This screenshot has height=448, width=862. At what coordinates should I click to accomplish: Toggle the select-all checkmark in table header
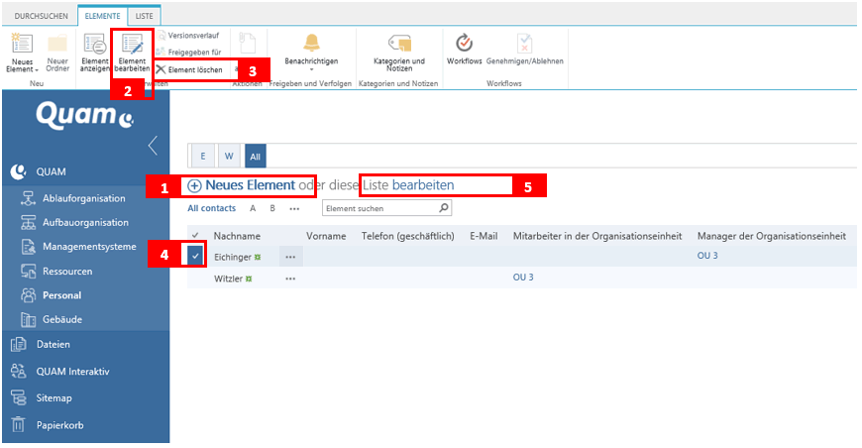click(x=194, y=236)
